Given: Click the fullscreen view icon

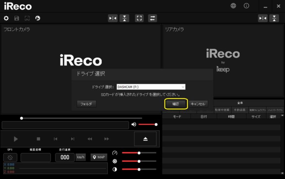Looking at the screenshot, I should click(139, 18).
